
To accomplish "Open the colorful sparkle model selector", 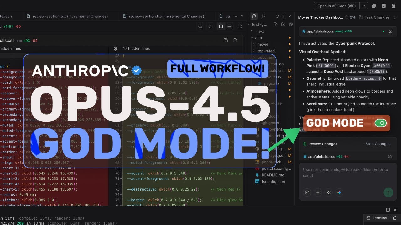I will [x=339, y=192].
